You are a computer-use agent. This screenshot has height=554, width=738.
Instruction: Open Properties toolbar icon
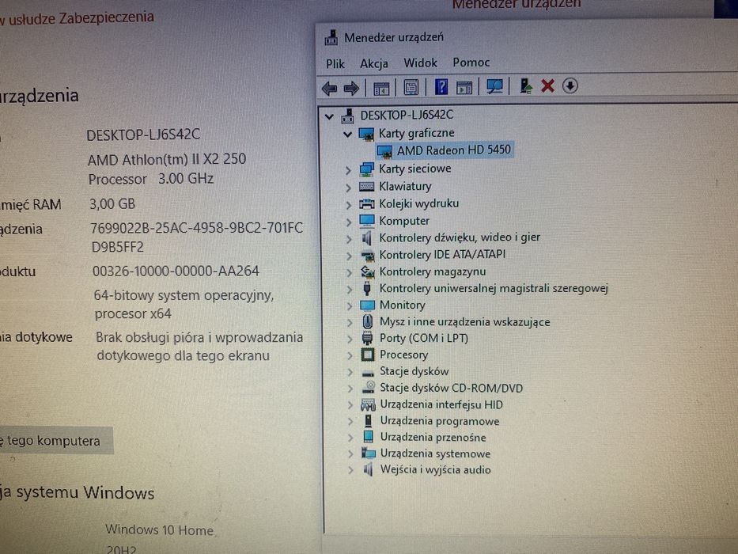411,88
